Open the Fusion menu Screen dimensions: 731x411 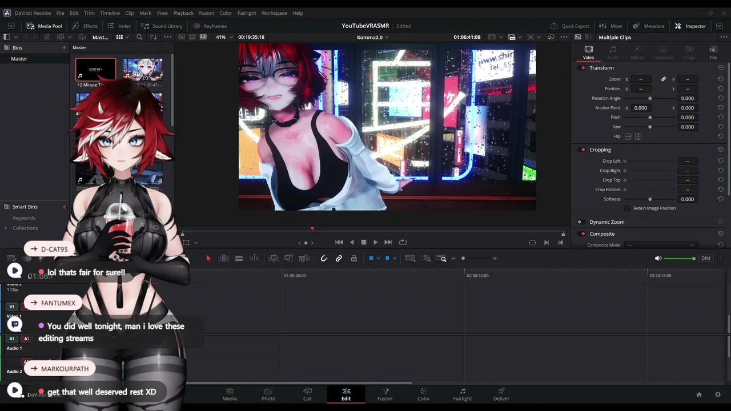click(x=207, y=13)
